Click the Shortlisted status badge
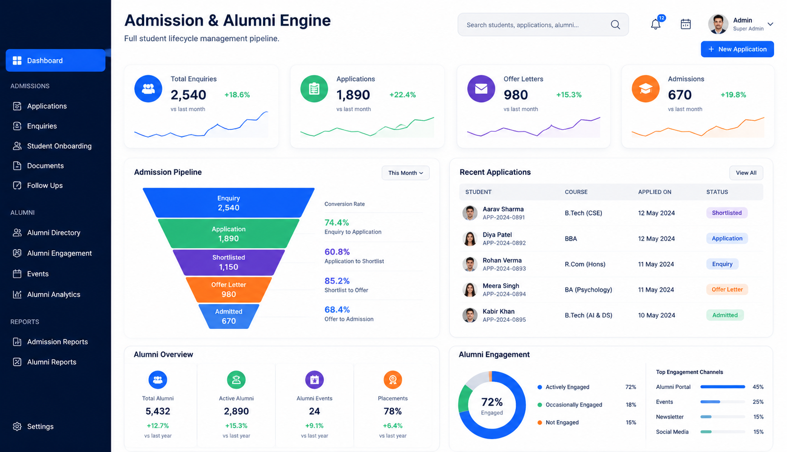 point(727,213)
